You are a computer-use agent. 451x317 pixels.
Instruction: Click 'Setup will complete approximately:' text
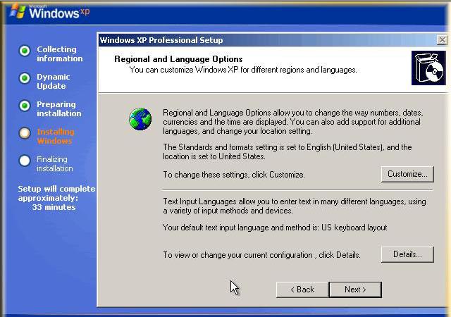tap(56, 193)
